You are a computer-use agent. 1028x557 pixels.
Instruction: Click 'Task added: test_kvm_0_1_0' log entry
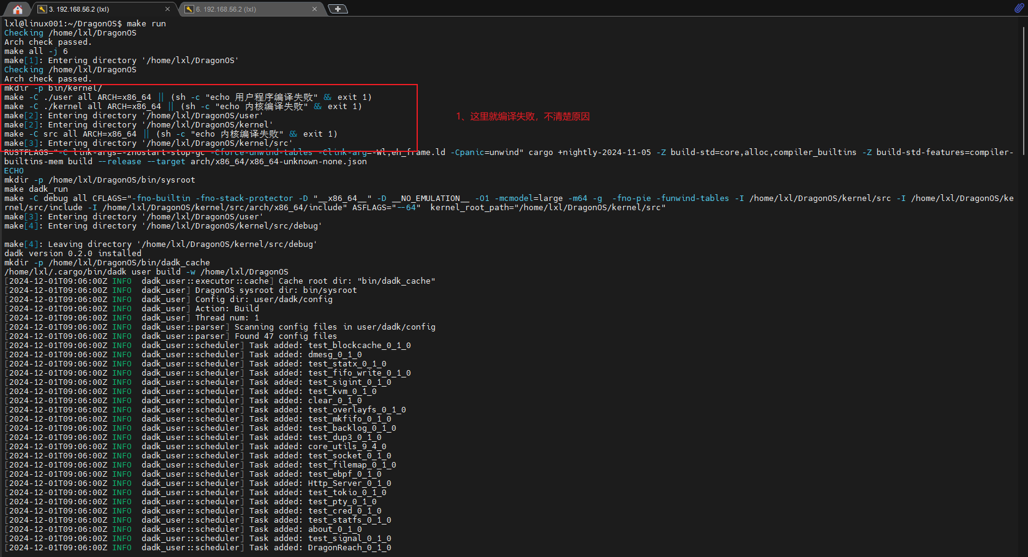(x=312, y=392)
